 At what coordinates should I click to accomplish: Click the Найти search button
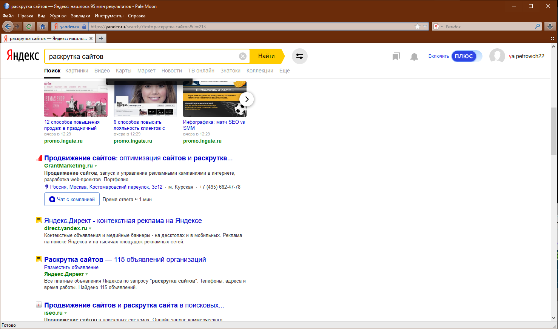click(267, 56)
